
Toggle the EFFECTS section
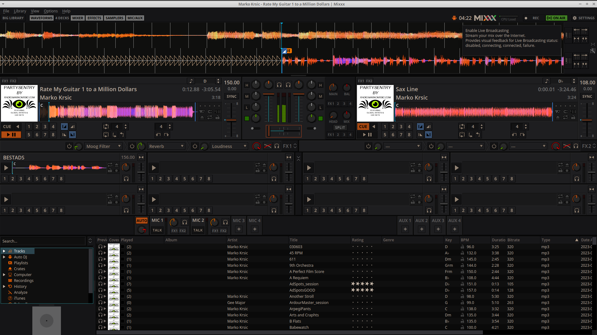[94, 18]
